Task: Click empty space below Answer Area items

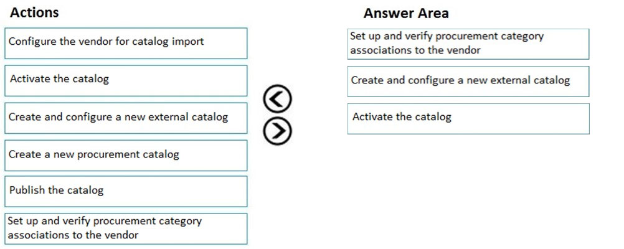Action: (468, 187)
